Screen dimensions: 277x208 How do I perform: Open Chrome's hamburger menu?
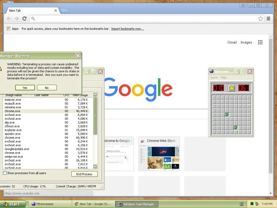click(268, 19)
